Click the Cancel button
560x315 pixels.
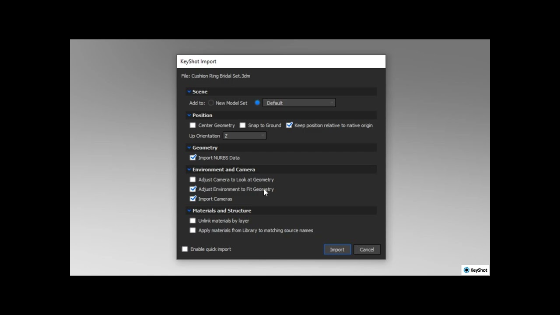pos(367,249)
